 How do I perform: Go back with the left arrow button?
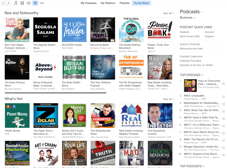pos(4,3)
